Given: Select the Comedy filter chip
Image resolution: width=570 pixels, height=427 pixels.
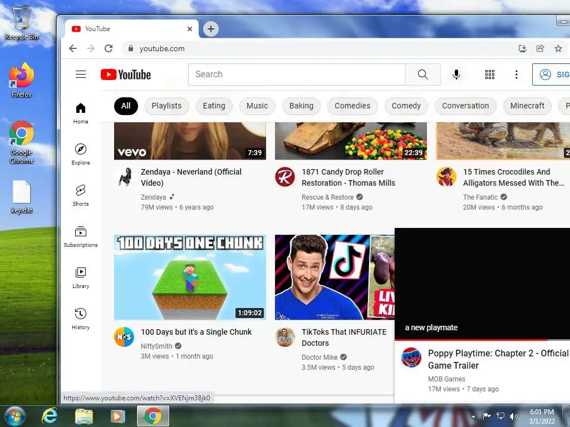Looking at the screenshot, I should click(406, 106).
